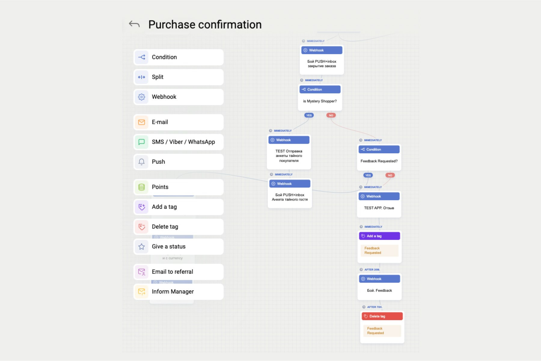Click YES branch under is Mystery Shopper?
541x361 pixels.
309,115
